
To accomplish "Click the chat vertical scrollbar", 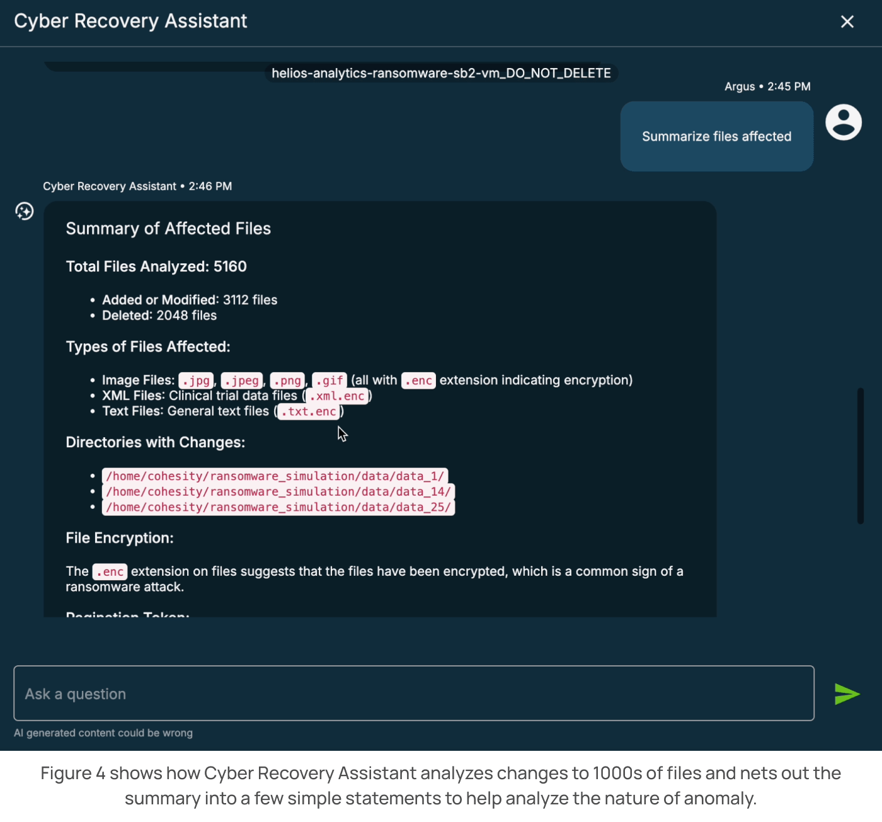I will [860, 455].
